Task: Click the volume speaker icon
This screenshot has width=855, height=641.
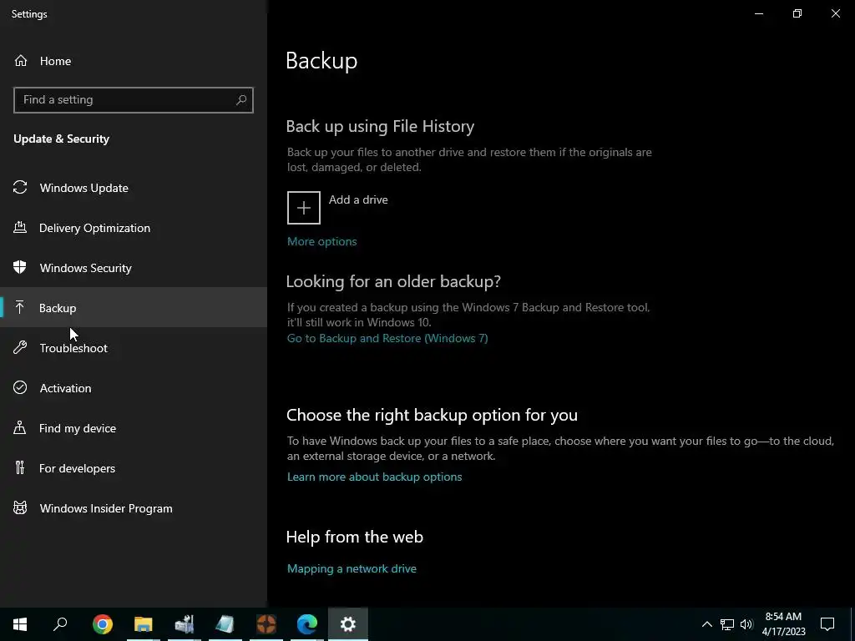Action: 746,624
